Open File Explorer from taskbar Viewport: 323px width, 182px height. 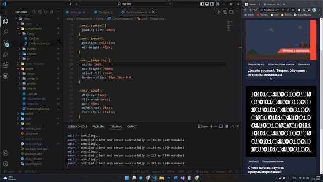[161, 178]
